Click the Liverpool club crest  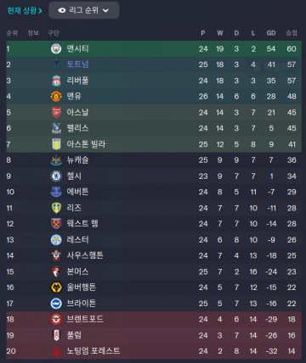56,81
